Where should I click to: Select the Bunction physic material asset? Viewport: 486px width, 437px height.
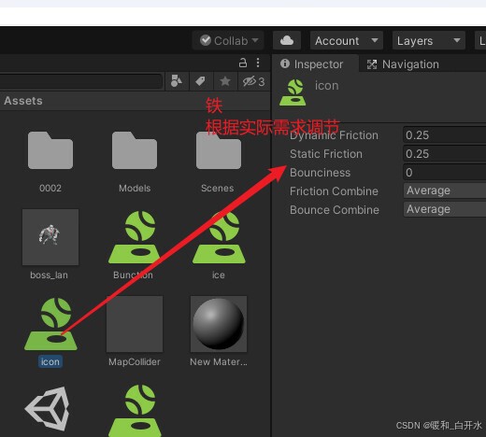click(135, 237)
